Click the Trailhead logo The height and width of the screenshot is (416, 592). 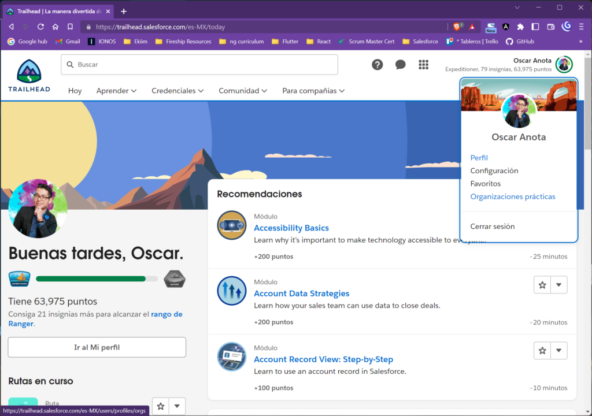(x=29, y=76)
